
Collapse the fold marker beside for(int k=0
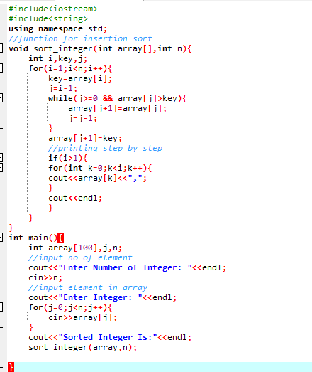[x=1, y=168]
